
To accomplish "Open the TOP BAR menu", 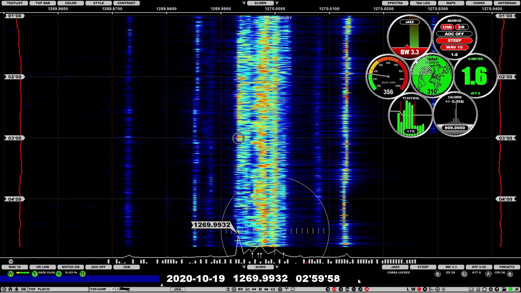I will [x=43, y=3].
